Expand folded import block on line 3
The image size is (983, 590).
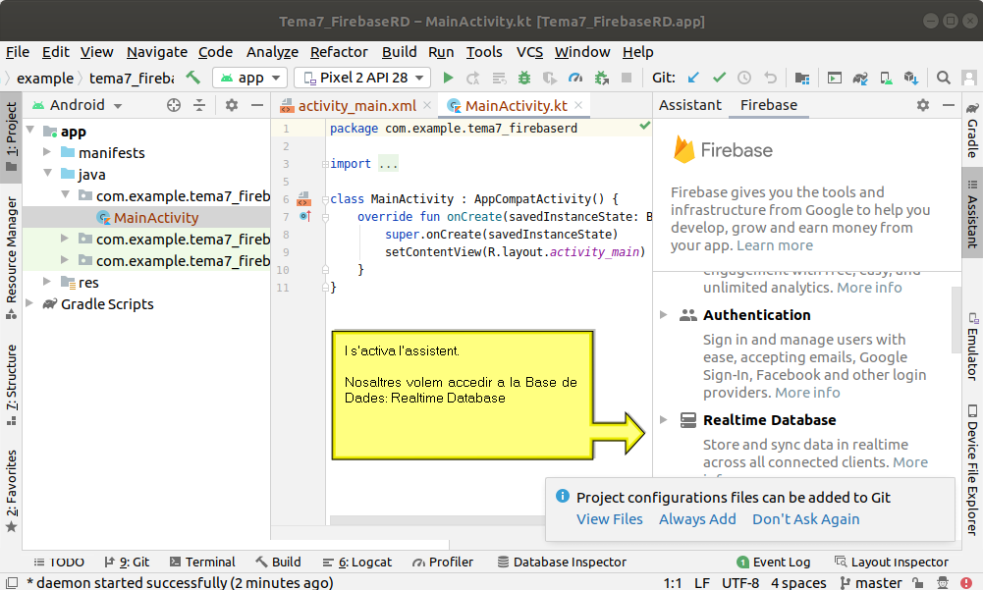tap(325, 164)
